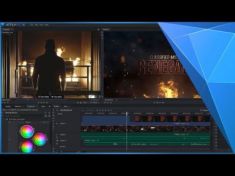Open Trimmer panel options gear
This screenshot has width=235, height=176.
tap(98, 29)
